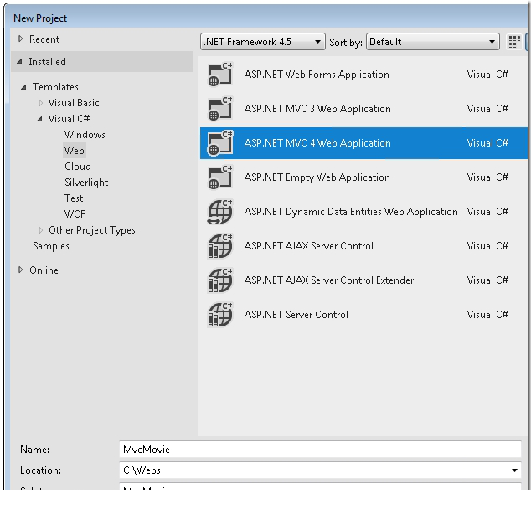Select ASP.NET AJAX Server Control Extender name
Viewport: 531px width, 509px height.
[x=329, y=280]
